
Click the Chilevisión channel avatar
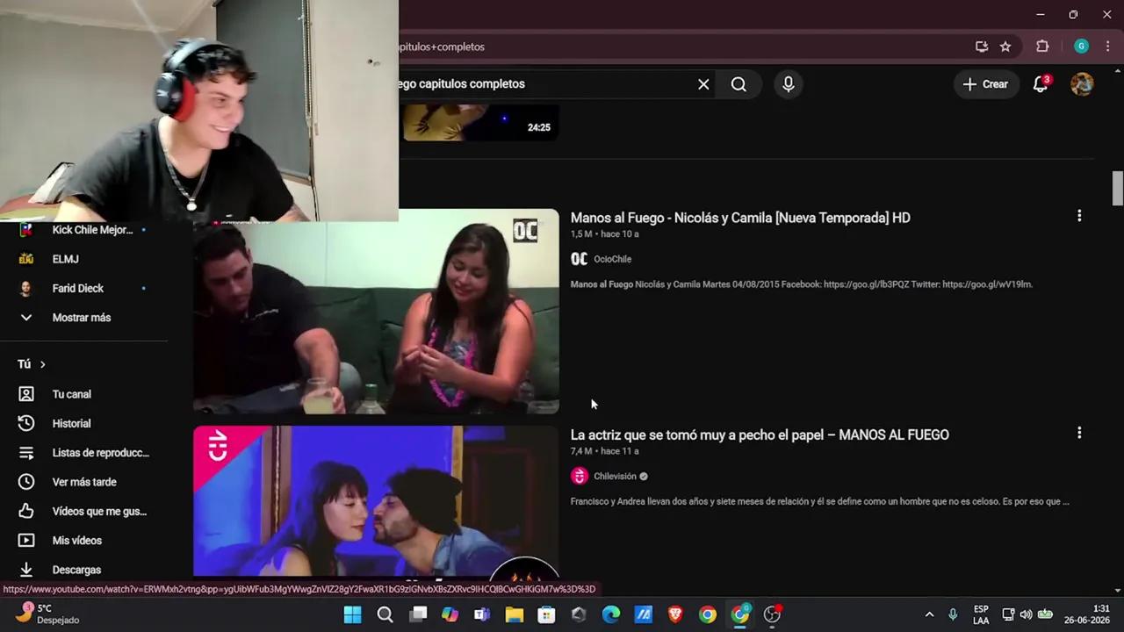(x=579, y=476)
